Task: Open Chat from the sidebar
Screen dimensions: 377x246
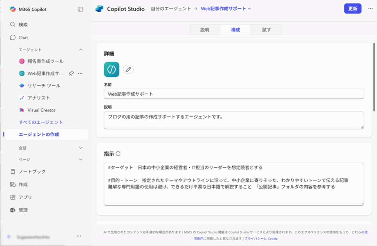Action: click(19, 38)
